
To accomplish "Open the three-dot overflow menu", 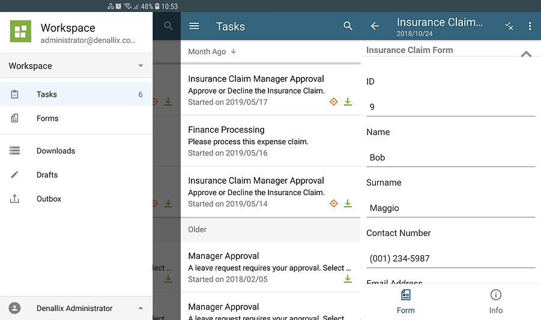I will (530, 26).
